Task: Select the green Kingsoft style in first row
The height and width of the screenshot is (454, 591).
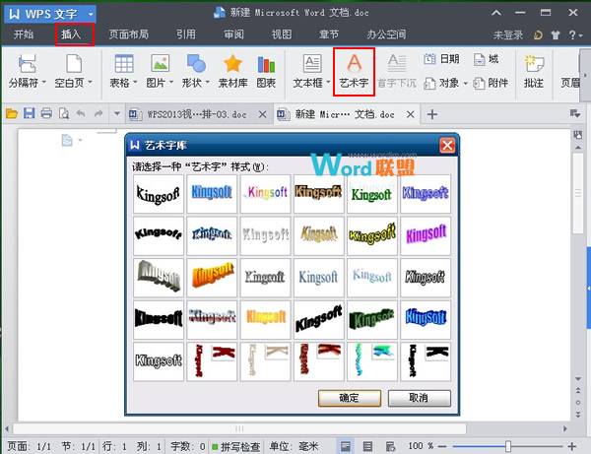Action: click(372, 194)
